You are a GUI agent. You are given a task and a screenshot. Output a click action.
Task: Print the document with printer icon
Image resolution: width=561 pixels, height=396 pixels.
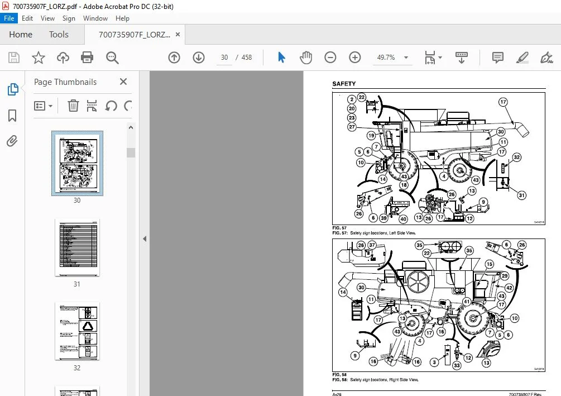tap(87, 58)
